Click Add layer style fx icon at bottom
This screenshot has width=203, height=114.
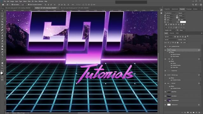185,113
